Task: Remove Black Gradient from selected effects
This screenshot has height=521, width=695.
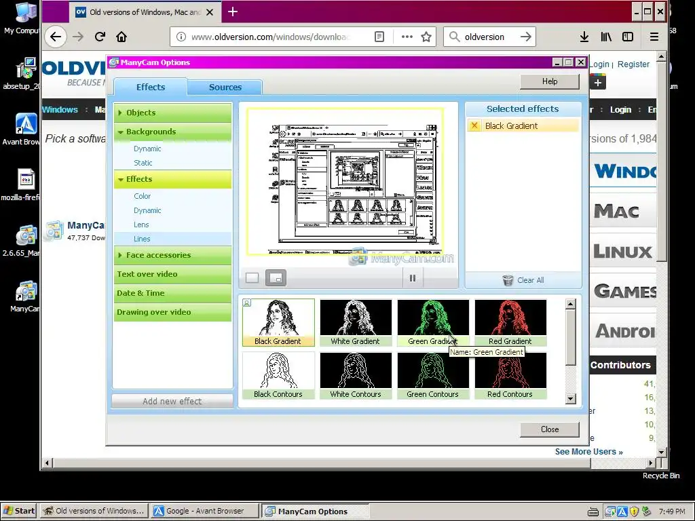Action: (x=474, y=126)
